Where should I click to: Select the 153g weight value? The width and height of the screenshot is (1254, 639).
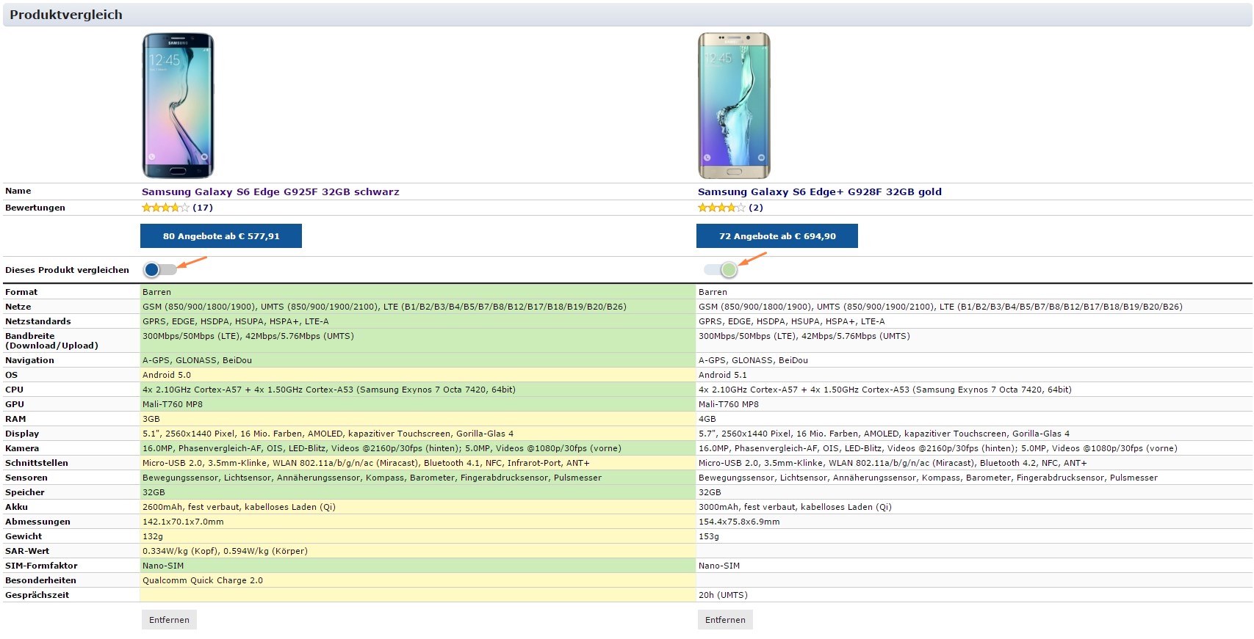point(709,536)
